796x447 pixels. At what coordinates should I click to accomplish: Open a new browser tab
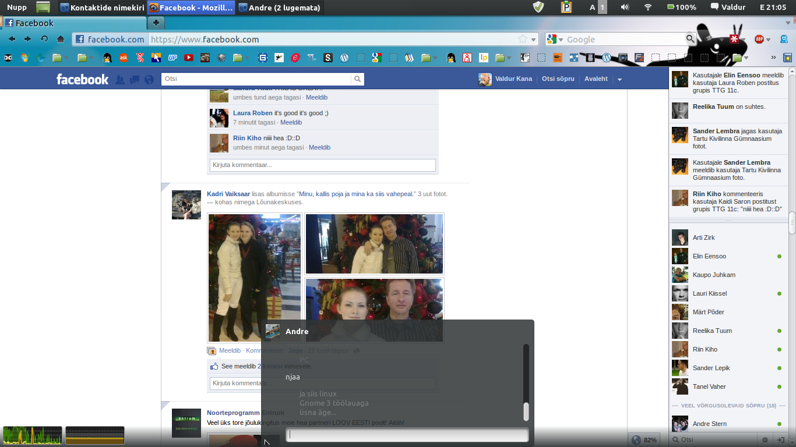[156, 23]
